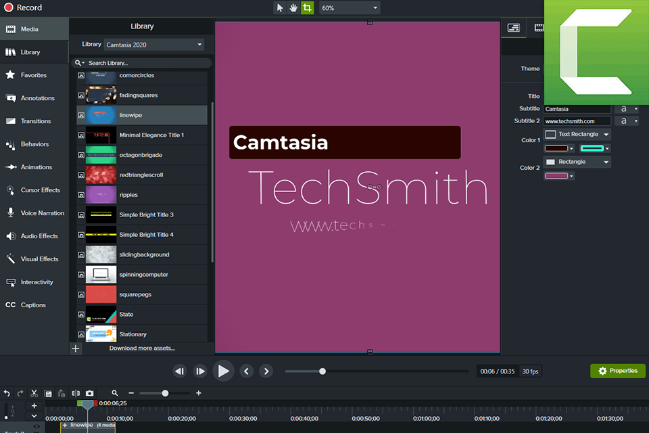
Task: Click the camera screenshot icon near timeline
Action: 90,393
